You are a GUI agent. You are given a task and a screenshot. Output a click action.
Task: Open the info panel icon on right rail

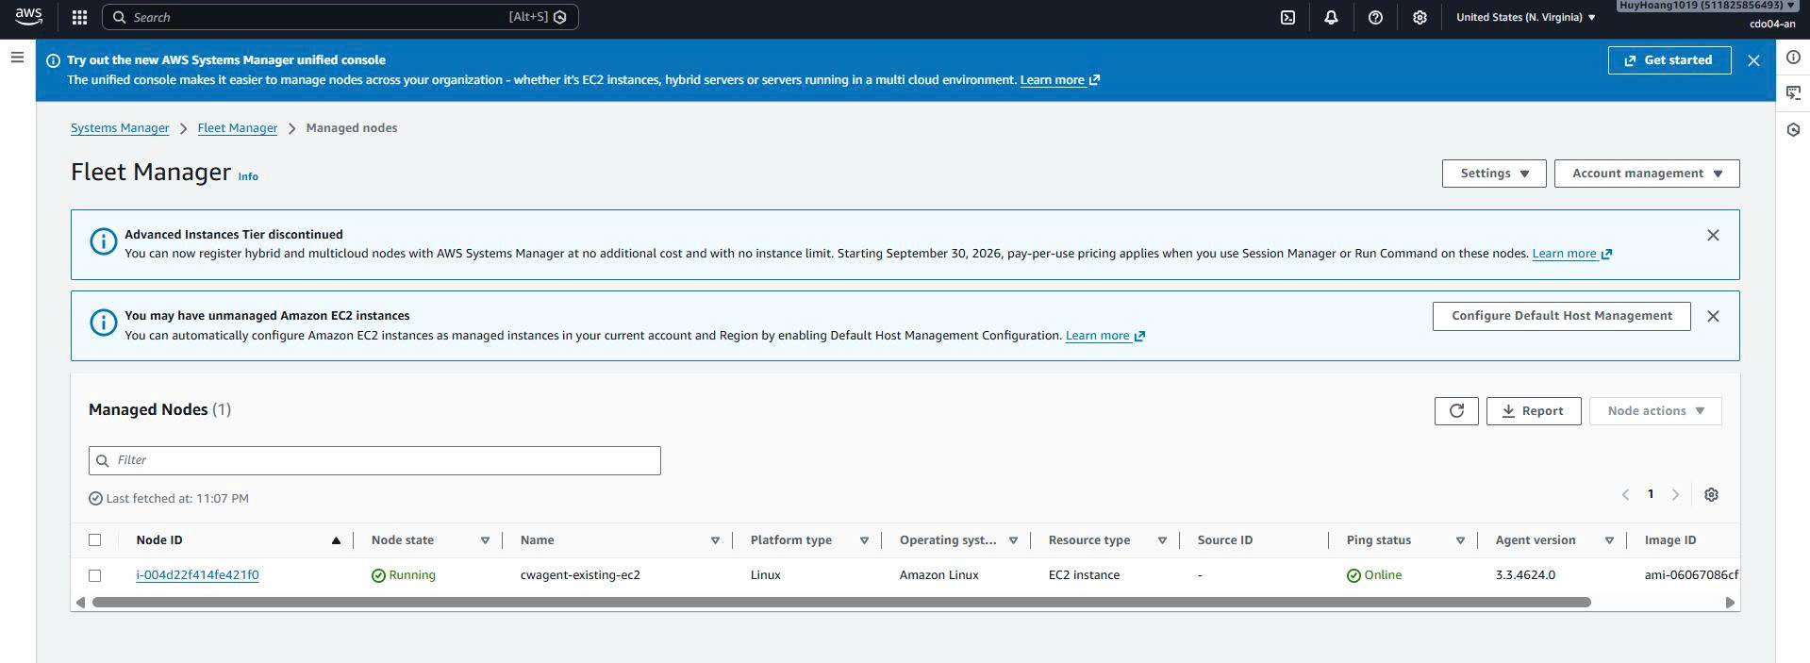tap(1793, 58)
